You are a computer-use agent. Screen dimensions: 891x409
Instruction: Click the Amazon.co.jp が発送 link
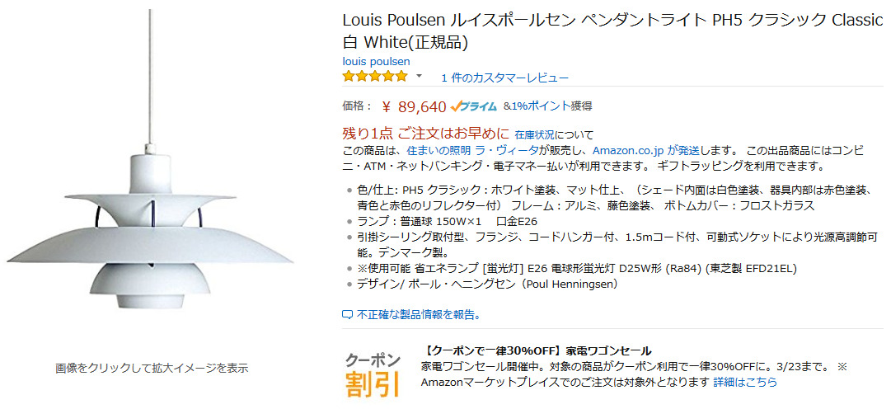(x=646, y=150)
